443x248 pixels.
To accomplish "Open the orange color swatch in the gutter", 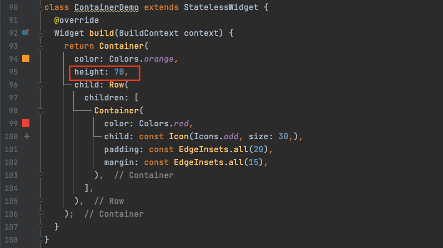I will click(26, 59).
